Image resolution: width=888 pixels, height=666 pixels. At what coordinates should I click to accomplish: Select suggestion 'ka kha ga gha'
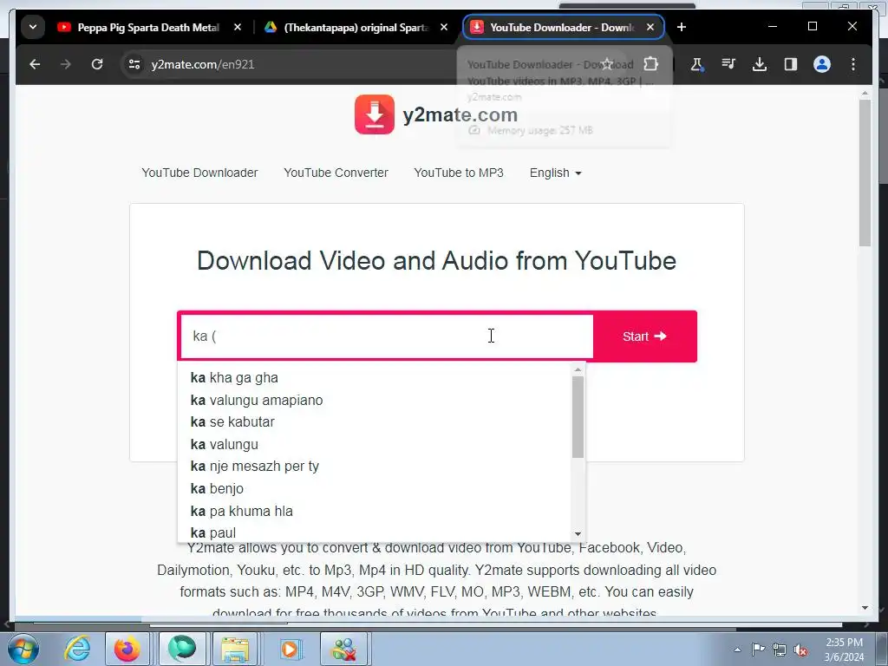coord(374,378)
